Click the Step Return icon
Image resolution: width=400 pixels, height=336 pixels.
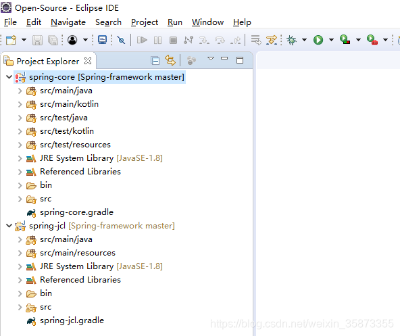coord(235,40)
